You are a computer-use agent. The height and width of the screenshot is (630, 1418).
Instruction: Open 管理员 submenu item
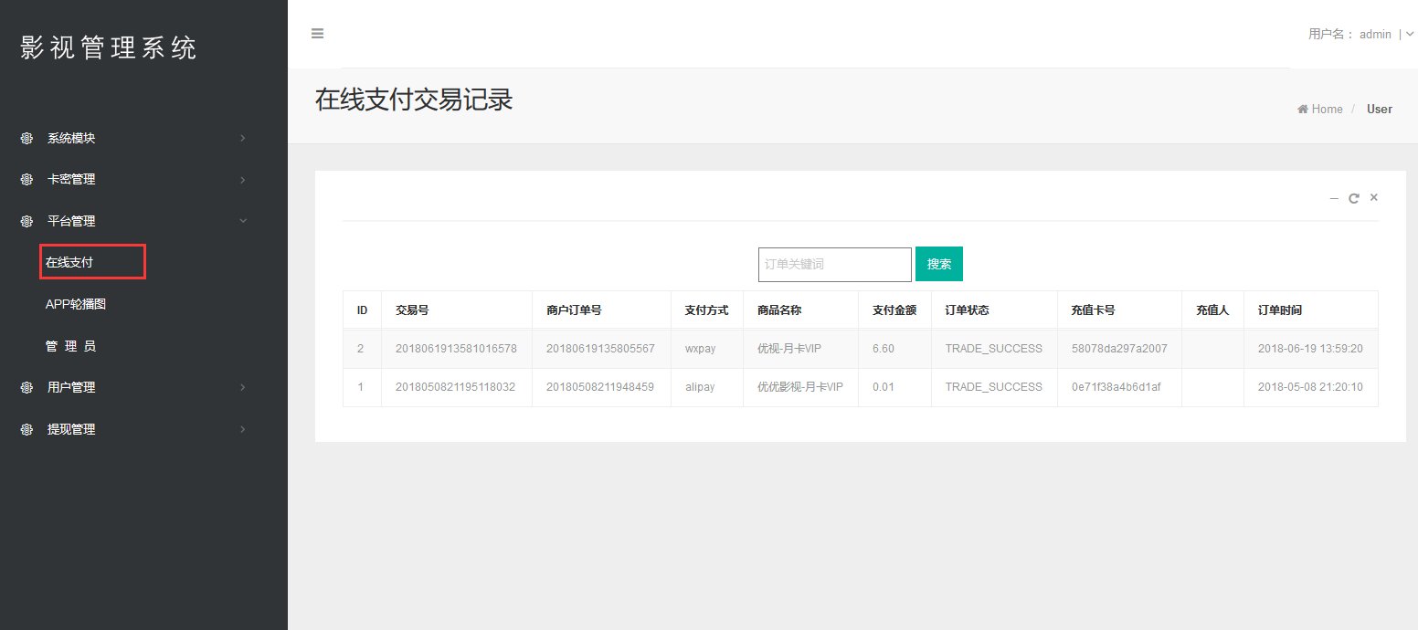[70, 346]
